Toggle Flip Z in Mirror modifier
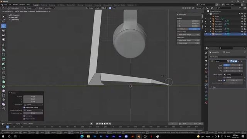 point(239,71)
